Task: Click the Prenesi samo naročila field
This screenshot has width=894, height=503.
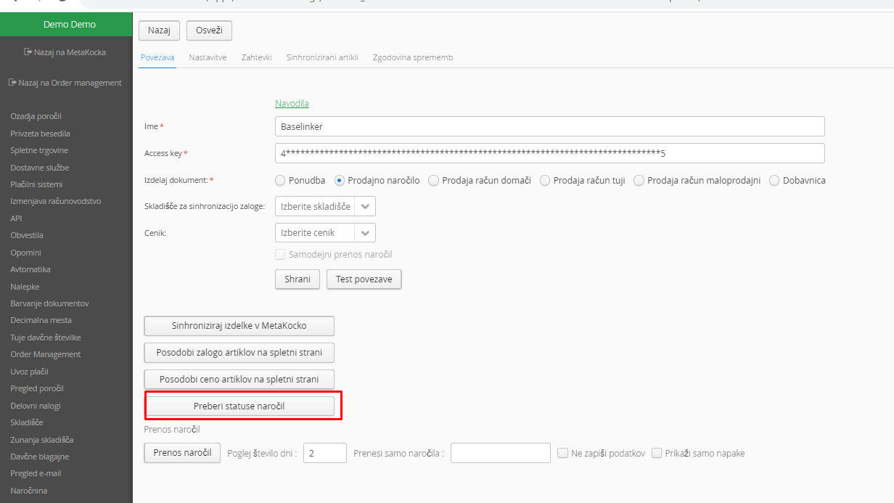Action: (x=501, y=453)
